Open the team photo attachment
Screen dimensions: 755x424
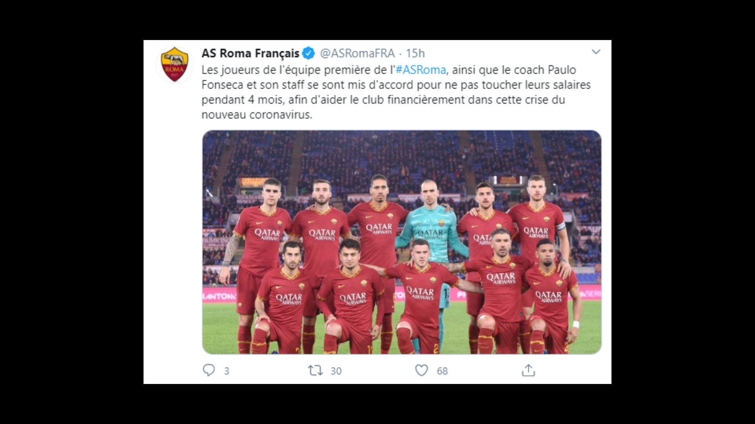coord(402,242)
